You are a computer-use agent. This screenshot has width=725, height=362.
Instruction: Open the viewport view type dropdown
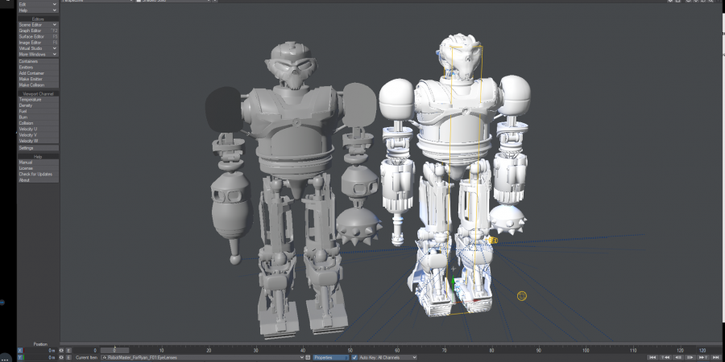coord(97,1)
